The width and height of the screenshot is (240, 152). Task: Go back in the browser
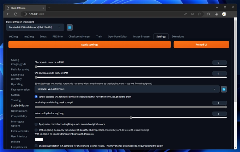(8, 14)
